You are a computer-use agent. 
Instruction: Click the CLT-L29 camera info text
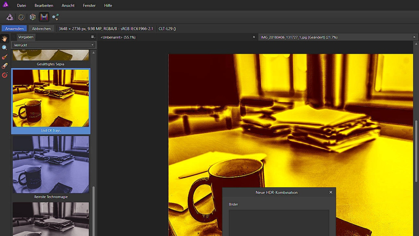[167, 29]
